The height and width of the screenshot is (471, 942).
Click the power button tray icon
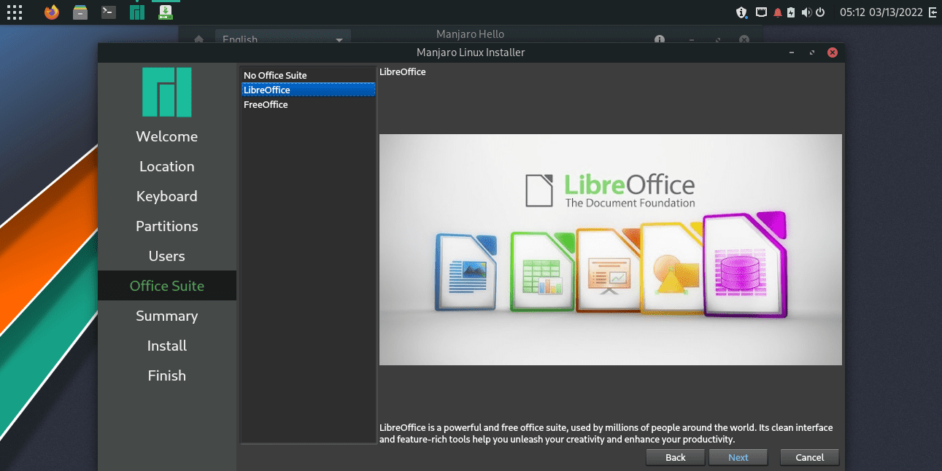[820, 12]
